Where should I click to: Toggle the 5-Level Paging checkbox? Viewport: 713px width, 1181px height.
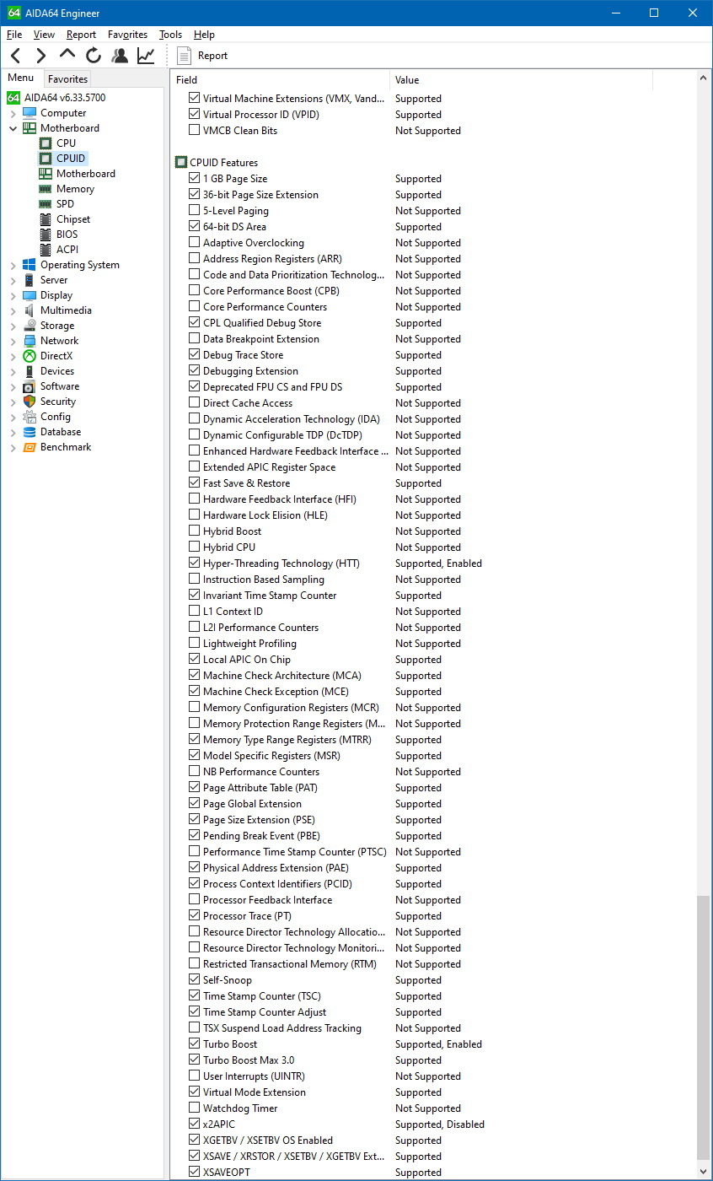[x=195, y=211]
